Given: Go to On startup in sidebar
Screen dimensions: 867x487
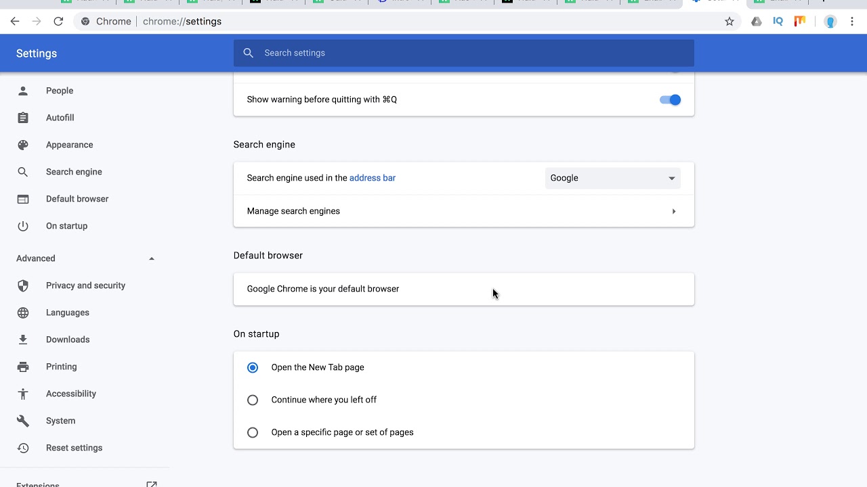Looking at the screenshot, I should pos(66,226).
